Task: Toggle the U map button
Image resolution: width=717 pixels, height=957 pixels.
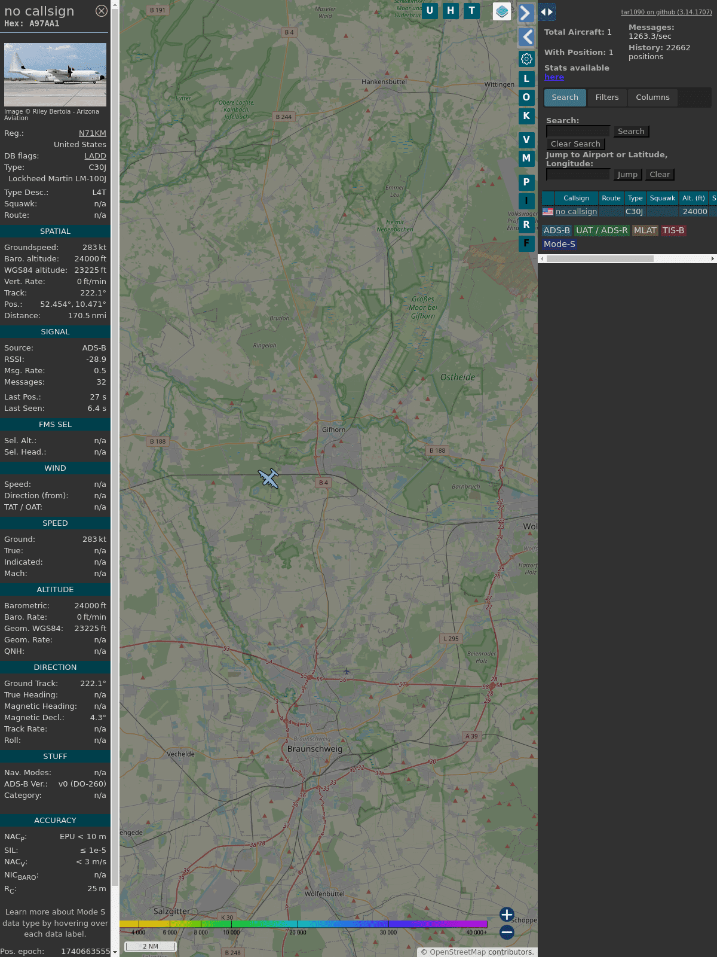Action: (x=430, y=11)
